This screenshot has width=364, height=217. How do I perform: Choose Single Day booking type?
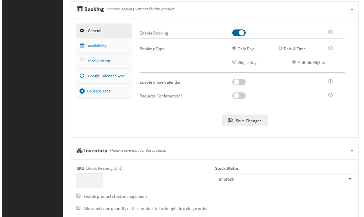click(234, 62)
